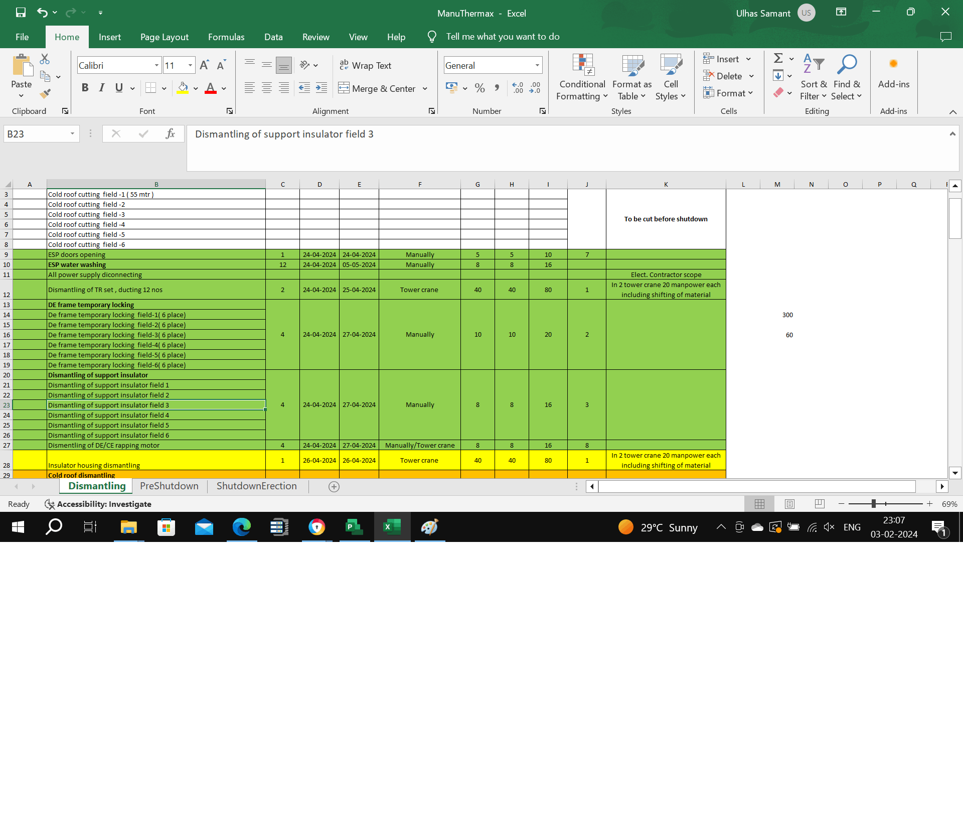963x828 pixels.
Task: Expand the Merge & Center dropdown arrow
Action: coord(425,89)
